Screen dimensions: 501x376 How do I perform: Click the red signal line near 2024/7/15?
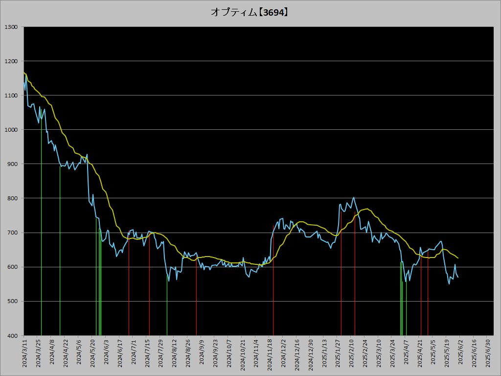tap(149, 283)
